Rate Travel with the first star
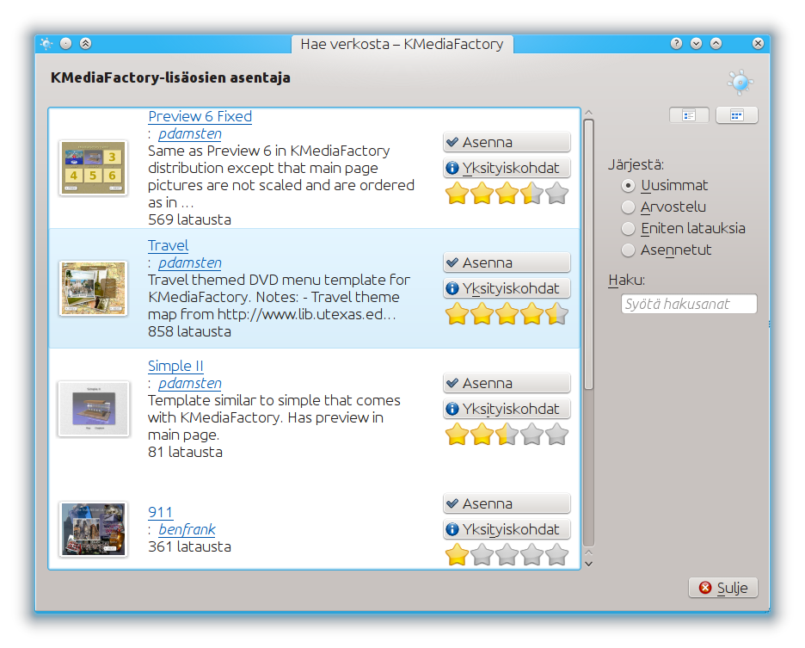 point(457,313)
